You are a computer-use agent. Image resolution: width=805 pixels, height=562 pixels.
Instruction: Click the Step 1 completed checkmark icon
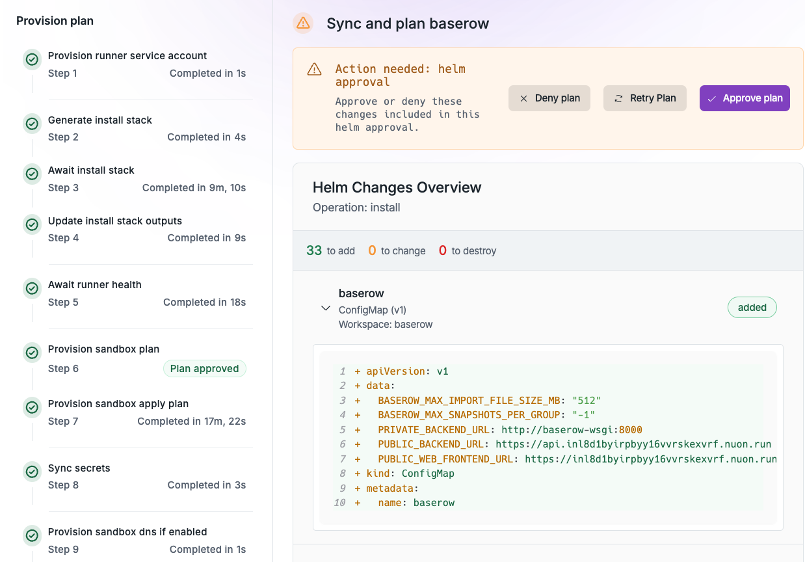[x=32, y=59]
